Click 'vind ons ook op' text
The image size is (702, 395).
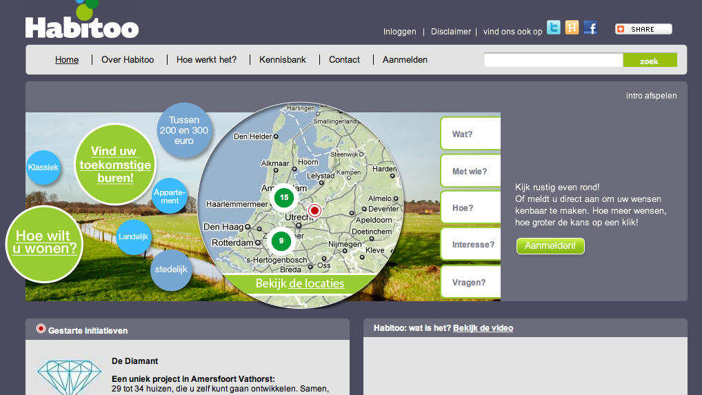pyautogui.click(x=512, y=32)
